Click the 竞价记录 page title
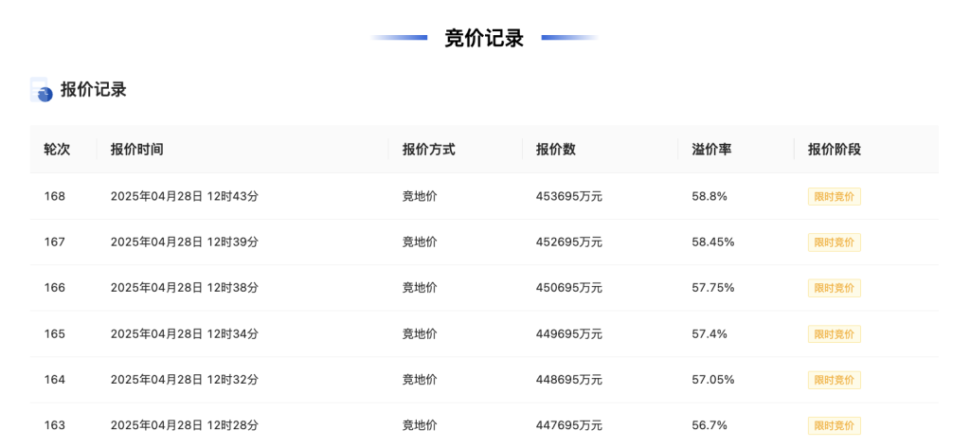This screenshot has height=448, width=970. 484,39
